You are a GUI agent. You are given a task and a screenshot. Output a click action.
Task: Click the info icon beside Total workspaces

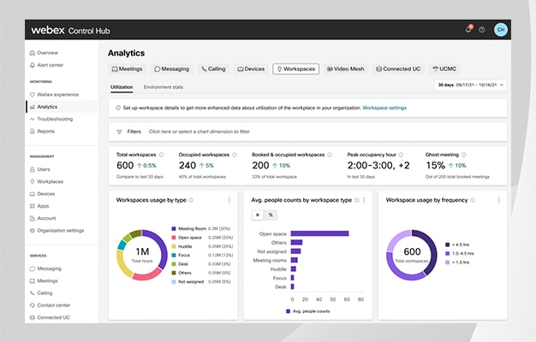click(161, 155)
